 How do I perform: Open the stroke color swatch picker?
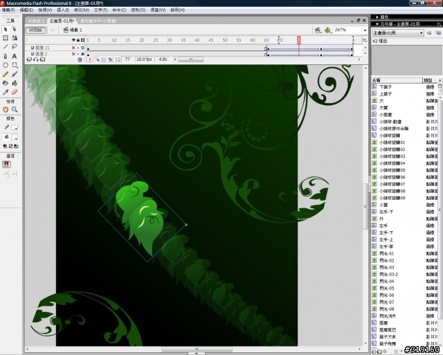[x=15, y=127]
